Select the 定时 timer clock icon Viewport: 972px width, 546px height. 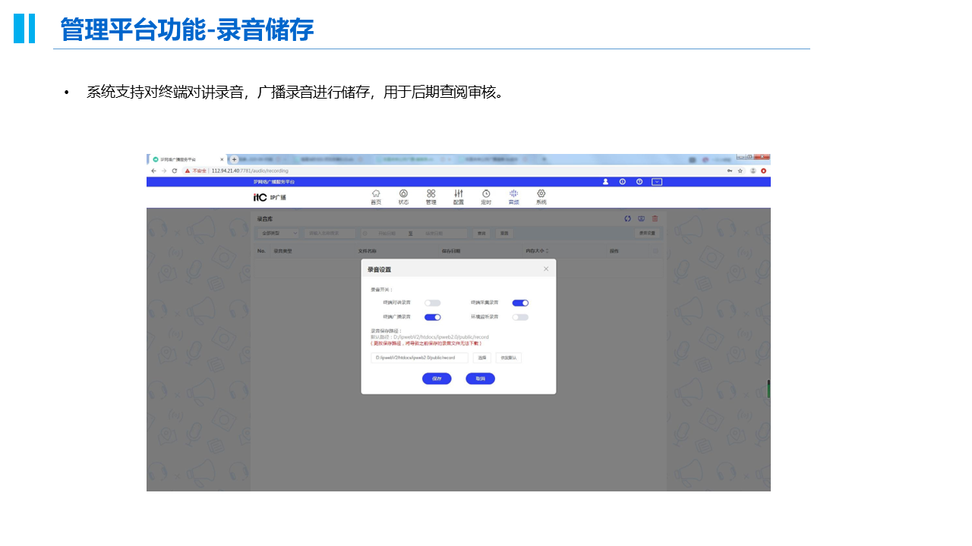click(486, 196)
